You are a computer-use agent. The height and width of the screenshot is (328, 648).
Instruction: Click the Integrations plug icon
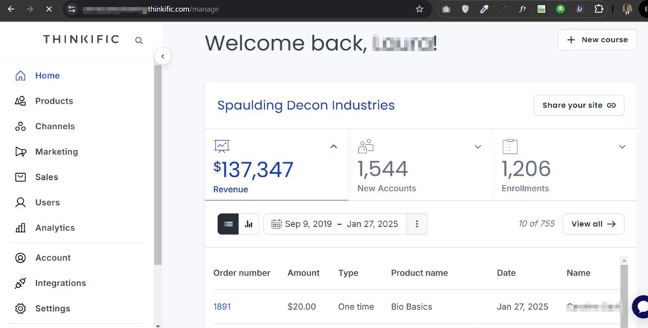coord(20,283)
